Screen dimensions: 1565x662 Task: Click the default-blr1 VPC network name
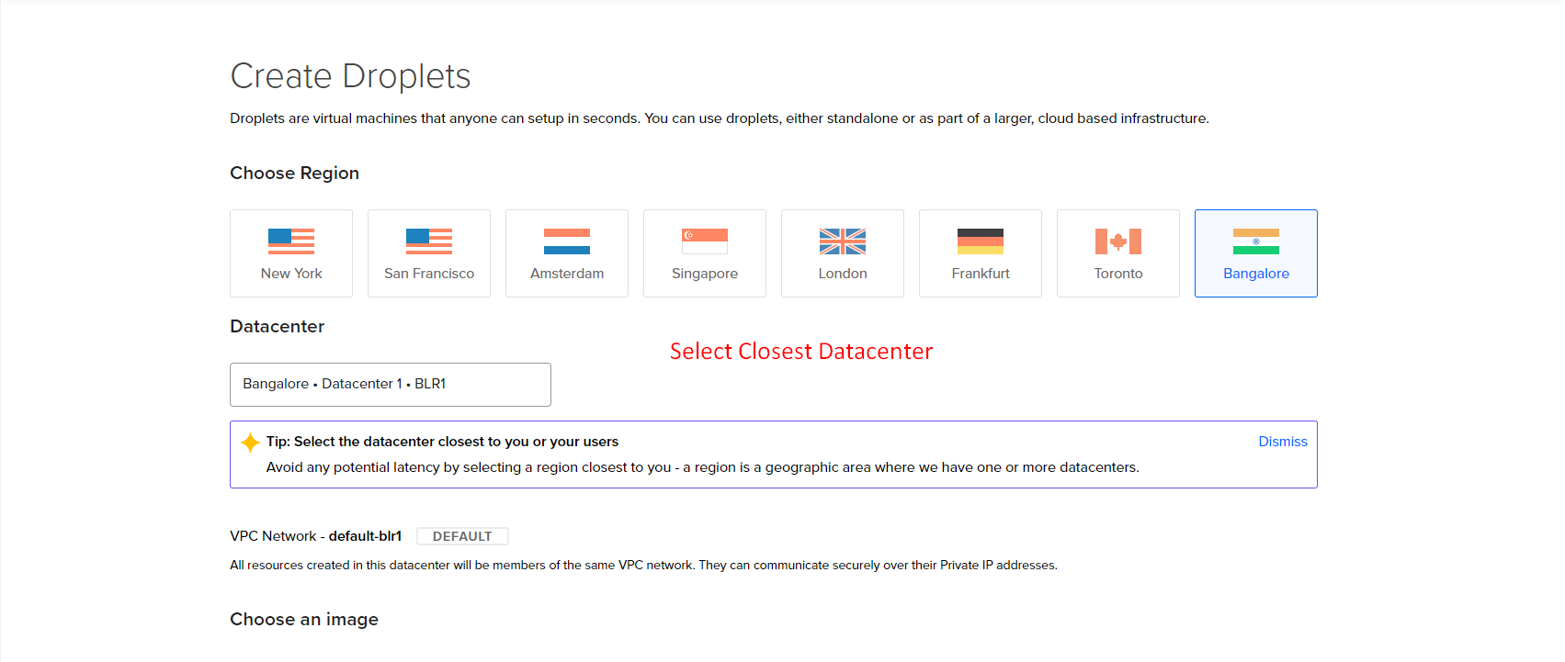365,536
